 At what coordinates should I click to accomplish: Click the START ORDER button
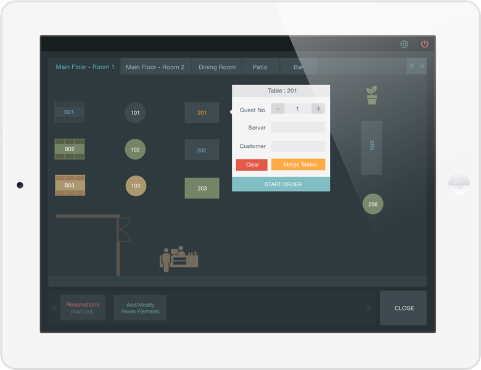281,184
